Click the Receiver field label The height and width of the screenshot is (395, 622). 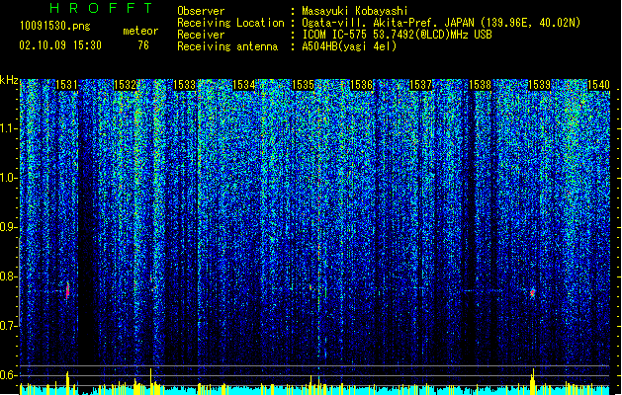click(201, 35)
